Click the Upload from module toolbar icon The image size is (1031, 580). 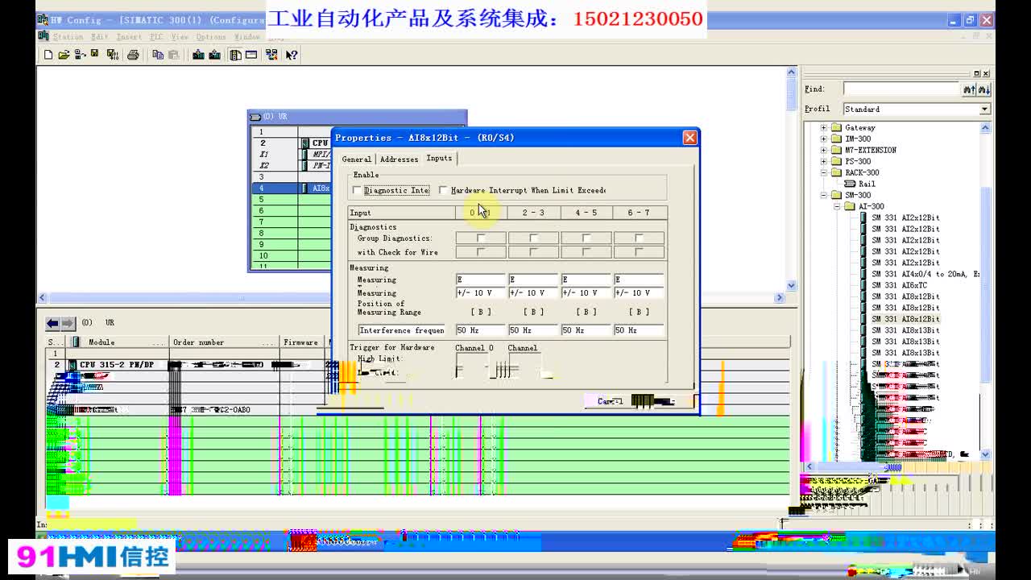point(214,54)
